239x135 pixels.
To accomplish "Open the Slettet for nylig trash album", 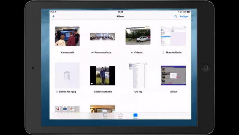I will coord(67,75).
